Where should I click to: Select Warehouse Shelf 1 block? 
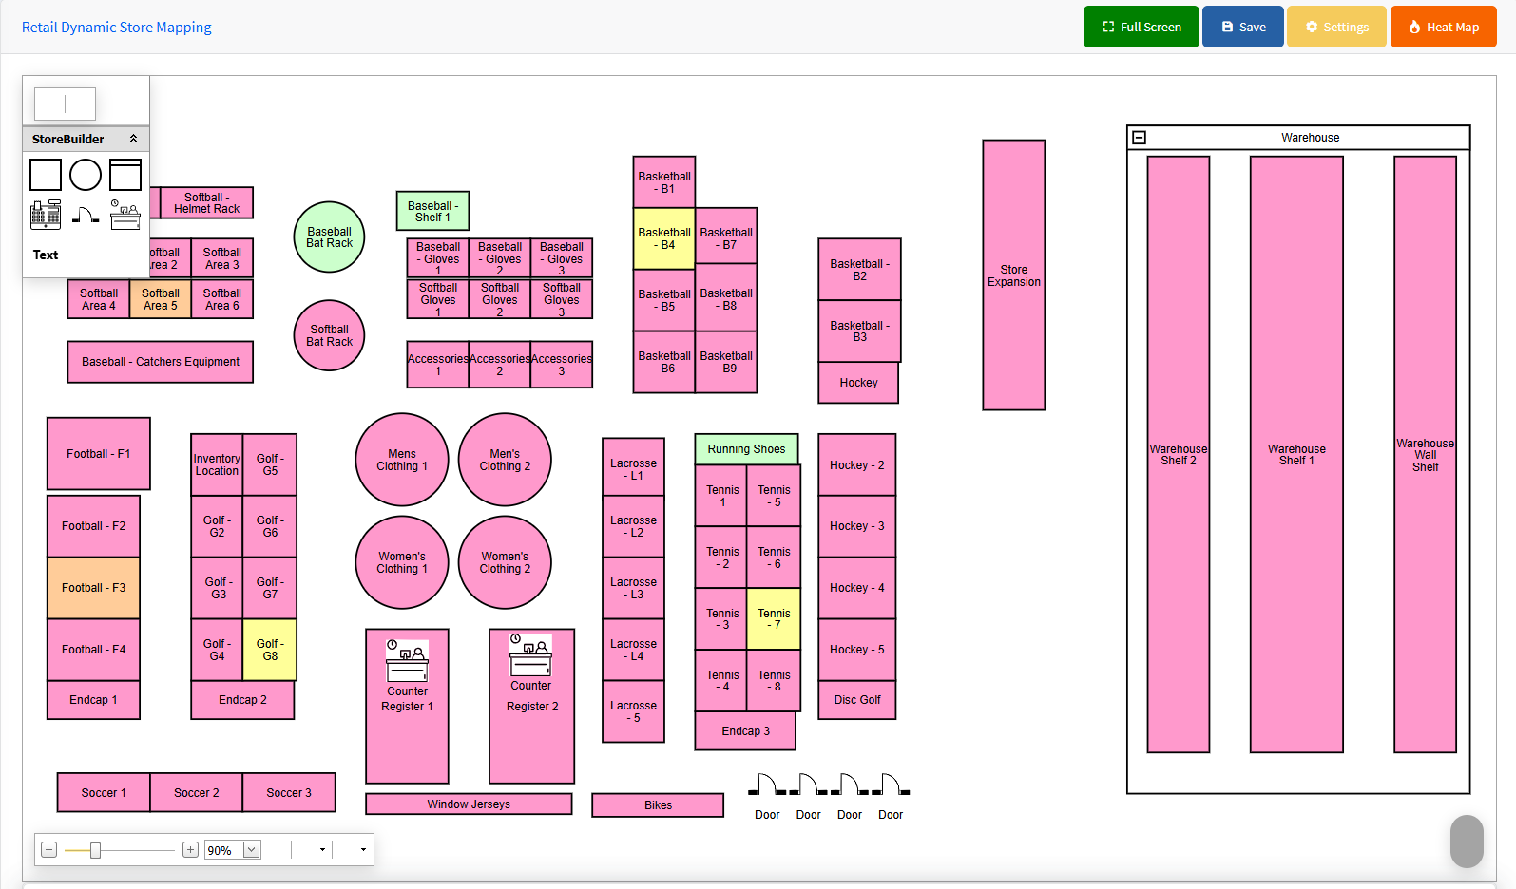coord(1296,454)
